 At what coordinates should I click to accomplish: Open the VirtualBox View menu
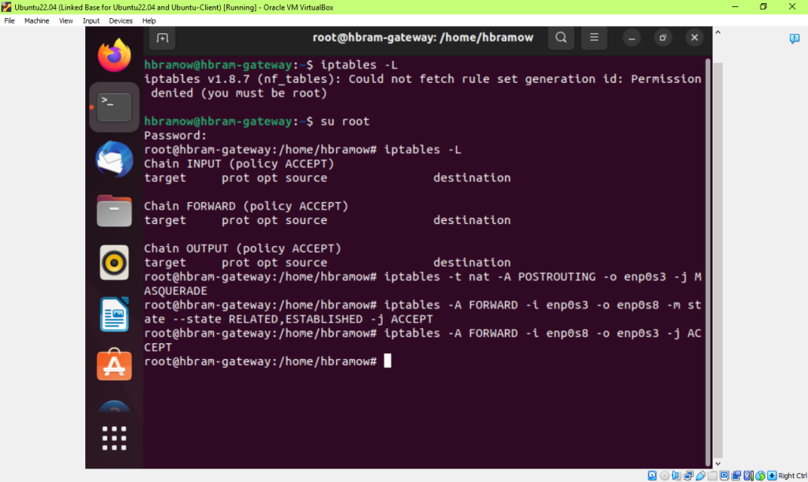(x=66, y=21)
